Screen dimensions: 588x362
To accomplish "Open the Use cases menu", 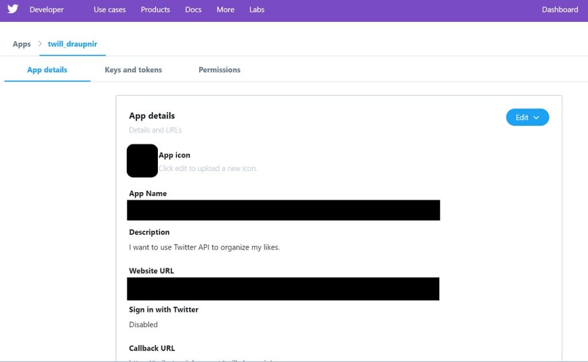I will tap(110, 10).
